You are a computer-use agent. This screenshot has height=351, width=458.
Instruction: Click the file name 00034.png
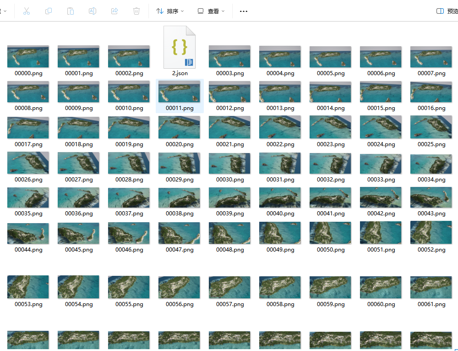(431, 180)
